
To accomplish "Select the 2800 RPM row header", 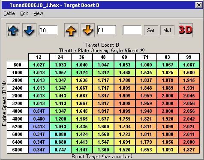I will point(18,96).
